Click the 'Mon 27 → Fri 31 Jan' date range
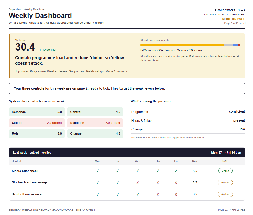Image resolution: width=253 pixels, height=215 pixels. [226, 153]
